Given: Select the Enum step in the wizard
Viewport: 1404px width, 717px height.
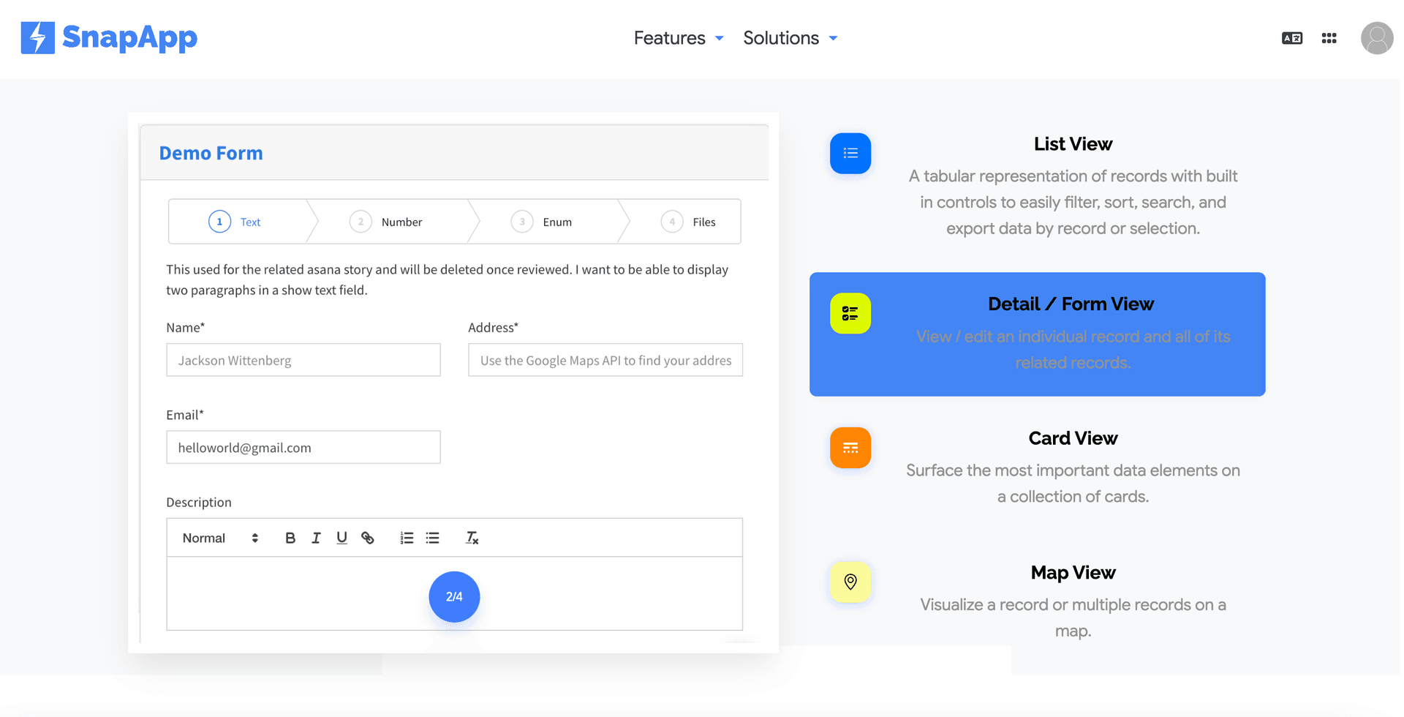Looking at the screenshot, I should (x=541, y=222).
